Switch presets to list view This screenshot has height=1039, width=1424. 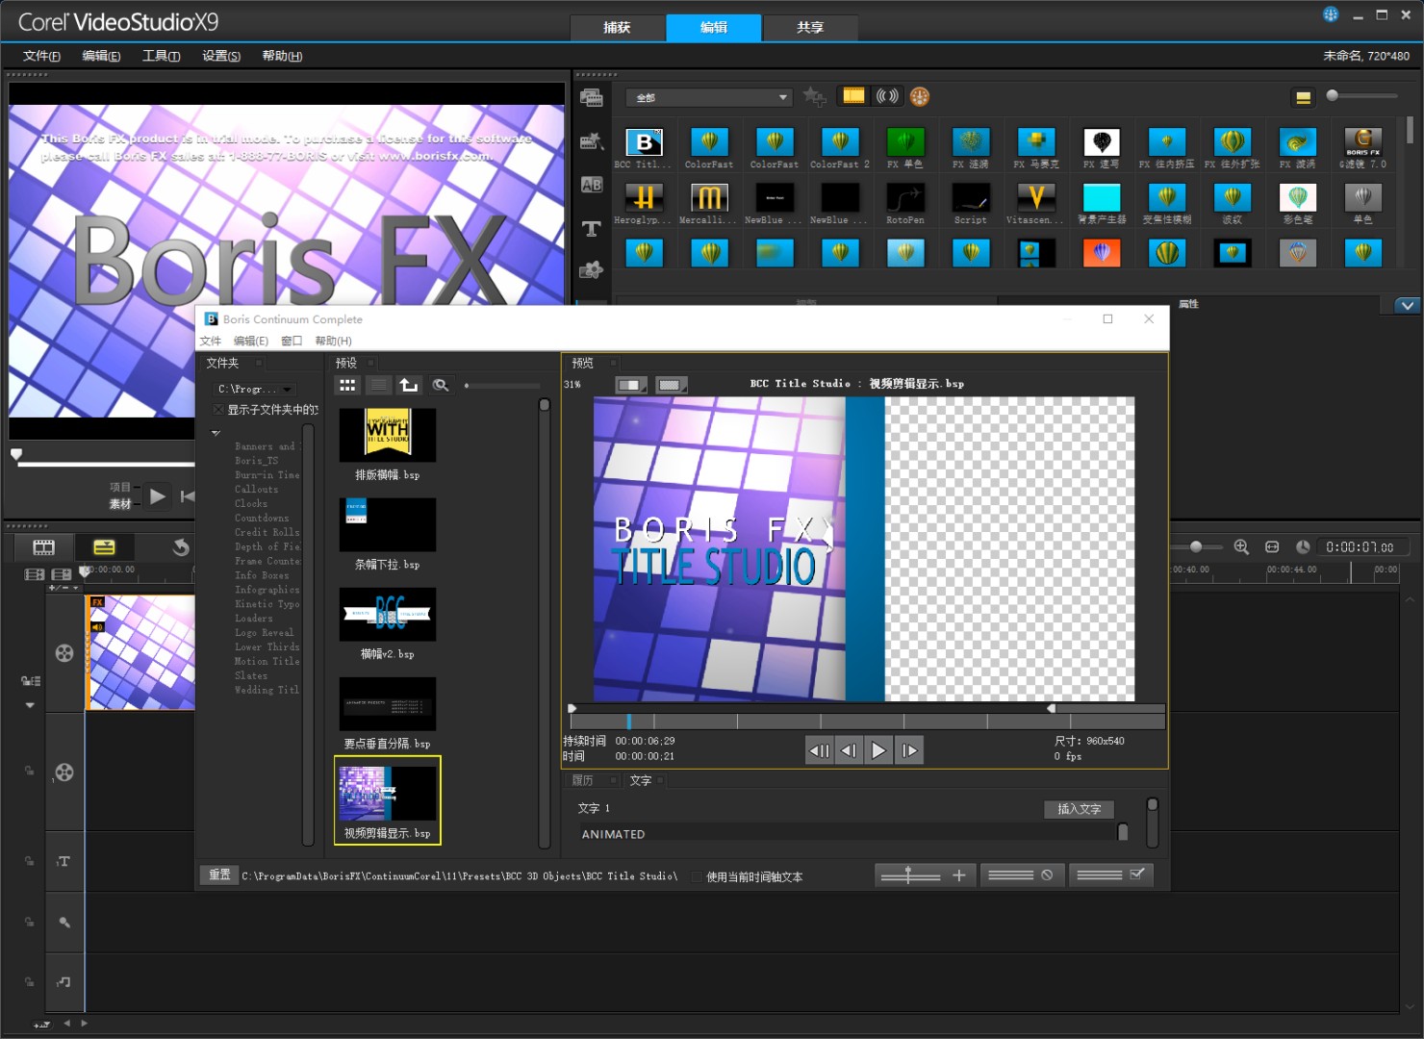click(378, 385)
